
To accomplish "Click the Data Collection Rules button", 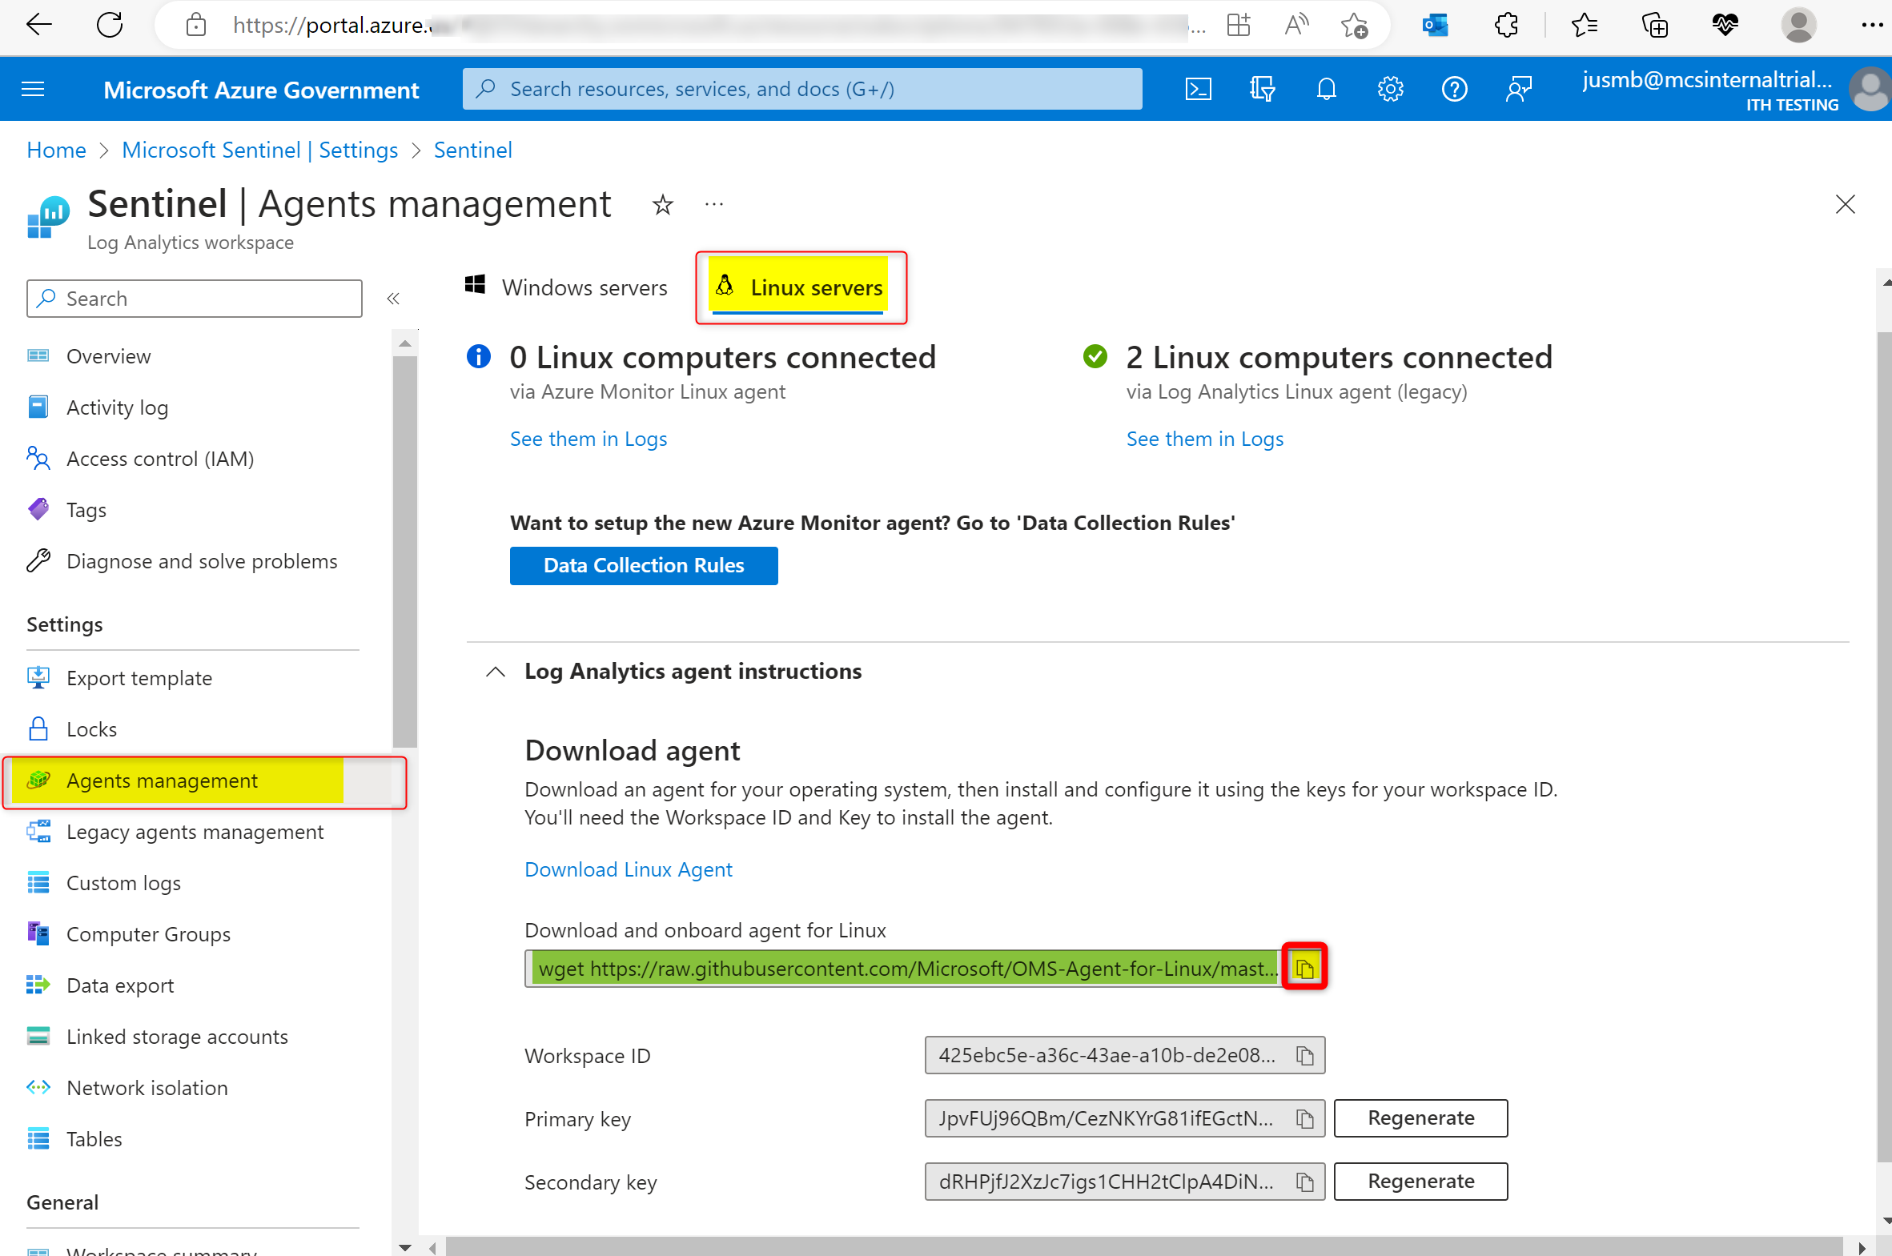I will 643,565.
